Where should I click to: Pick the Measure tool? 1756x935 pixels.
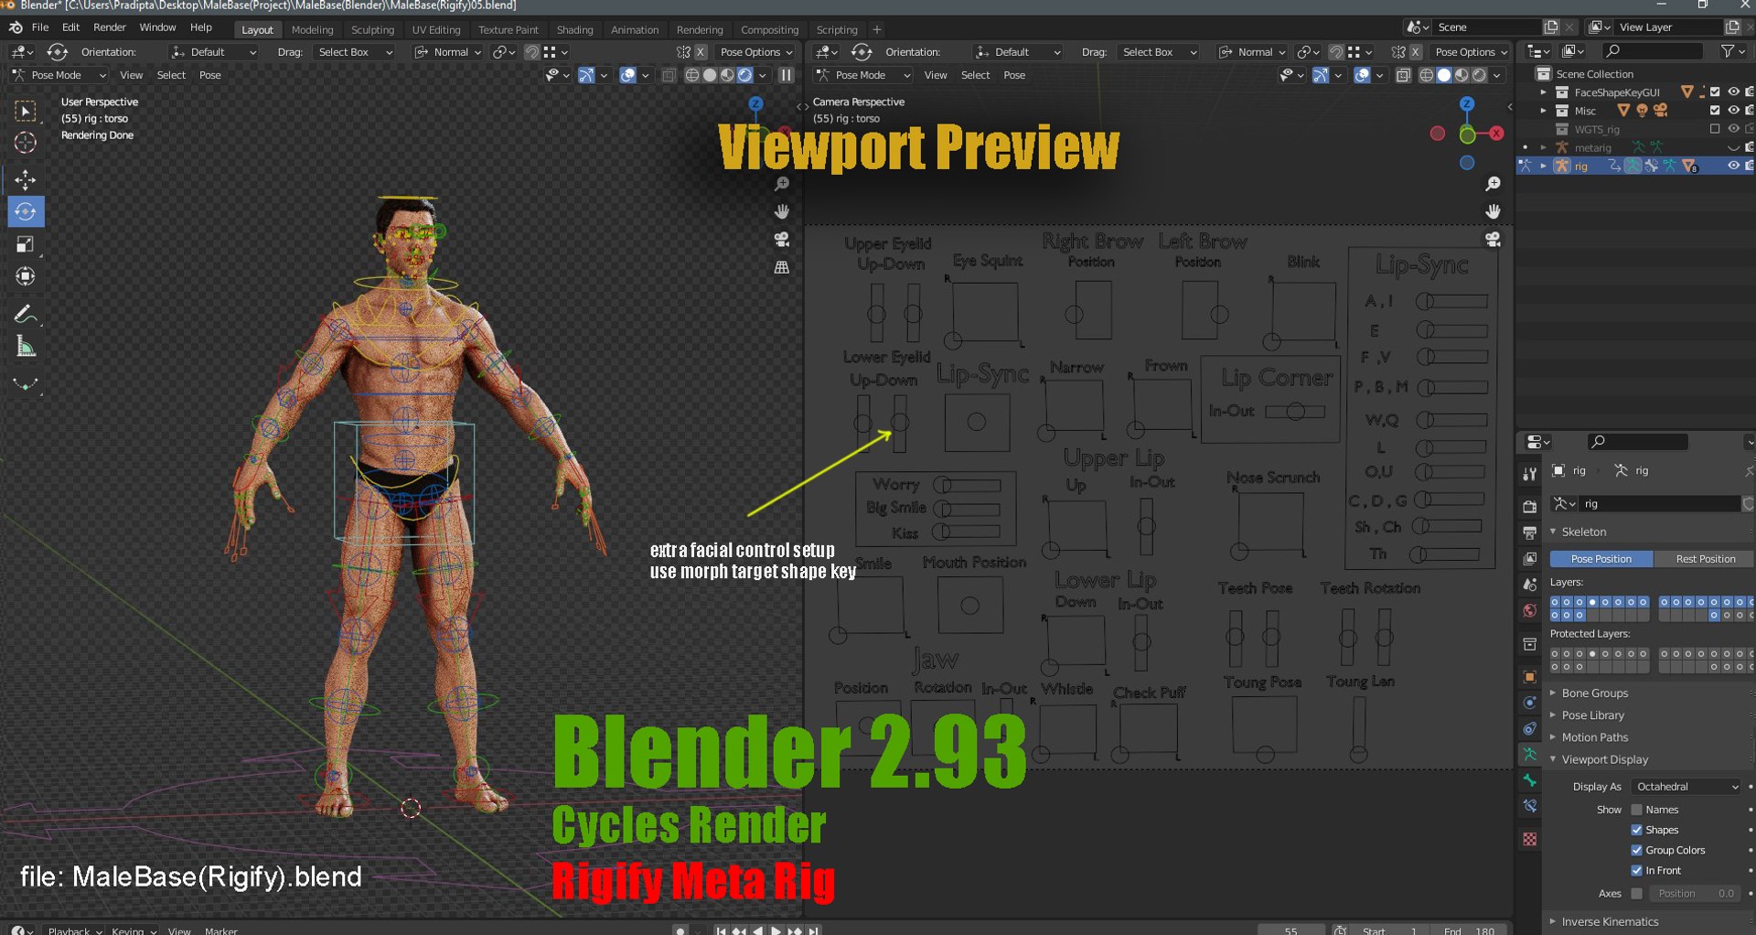(26, 347)
